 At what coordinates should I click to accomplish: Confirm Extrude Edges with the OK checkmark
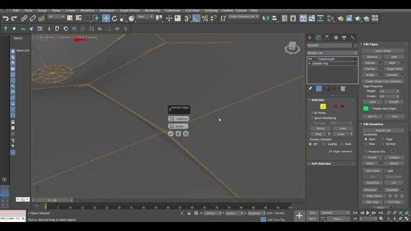[171, 134]
